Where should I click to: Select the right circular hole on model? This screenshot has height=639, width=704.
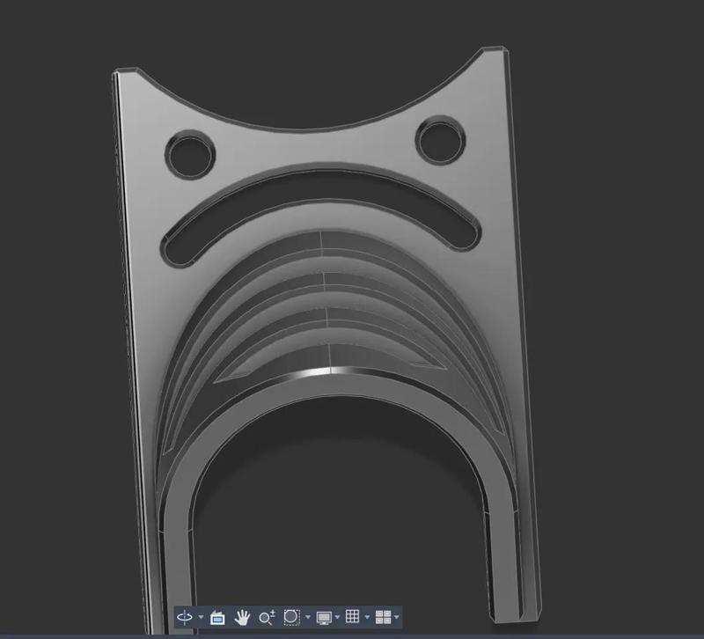(x=441, y=140)
